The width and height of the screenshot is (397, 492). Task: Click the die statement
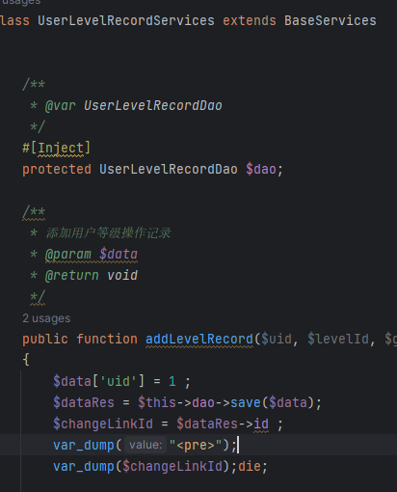[x=250, y=466]
